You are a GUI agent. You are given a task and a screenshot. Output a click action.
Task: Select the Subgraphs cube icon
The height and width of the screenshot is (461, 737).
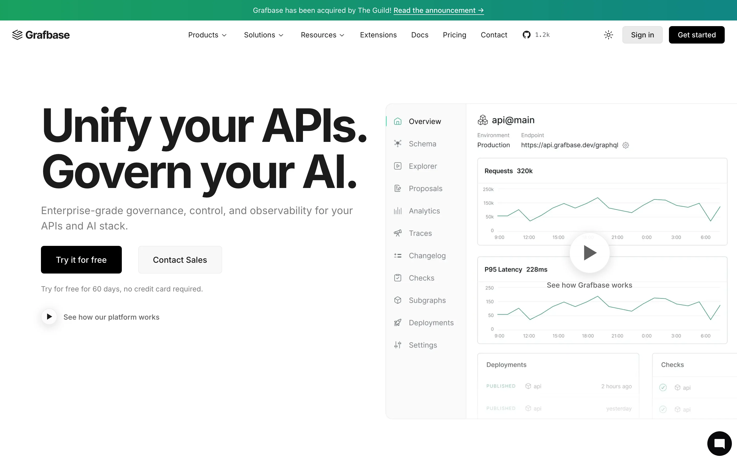[x=398, y=300]
